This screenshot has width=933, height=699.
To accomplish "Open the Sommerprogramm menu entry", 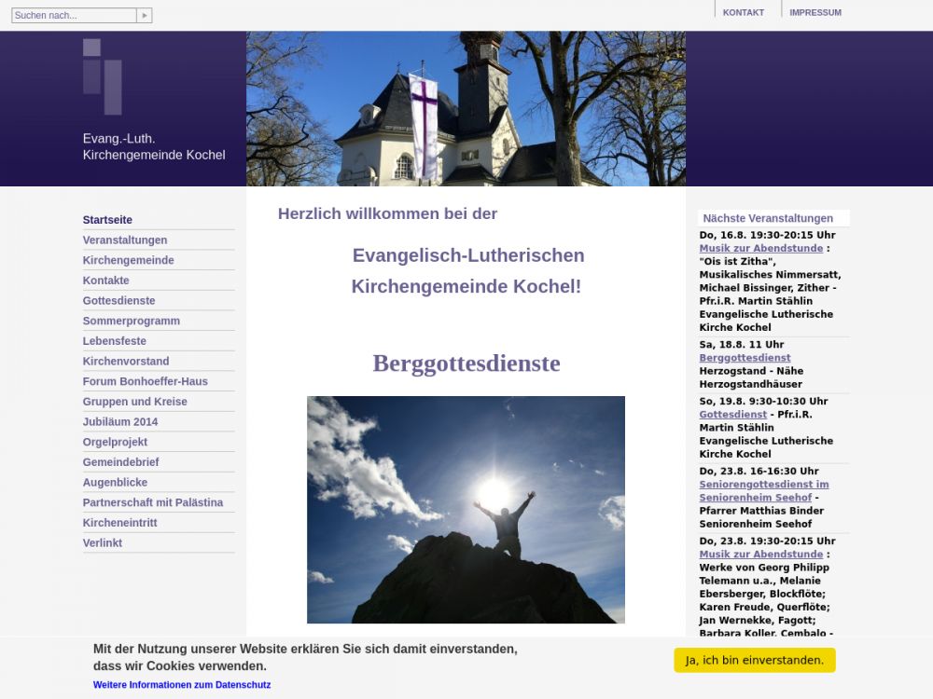I will coord(131,321).
